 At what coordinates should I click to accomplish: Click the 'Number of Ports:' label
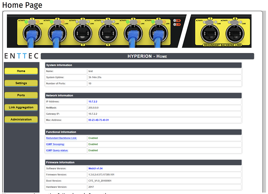56,84
